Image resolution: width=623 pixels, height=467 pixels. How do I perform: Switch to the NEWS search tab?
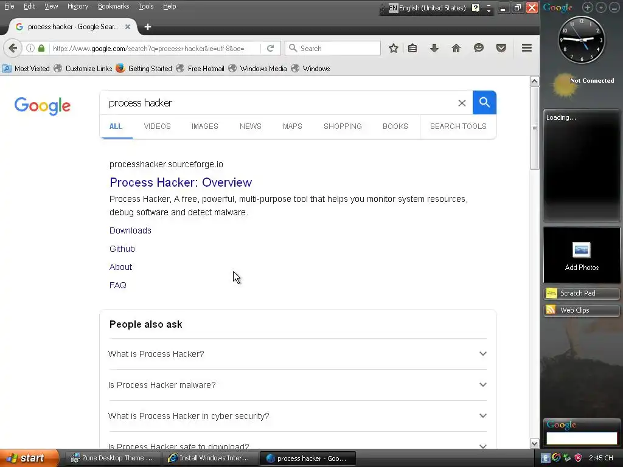(x=250, y=126)
